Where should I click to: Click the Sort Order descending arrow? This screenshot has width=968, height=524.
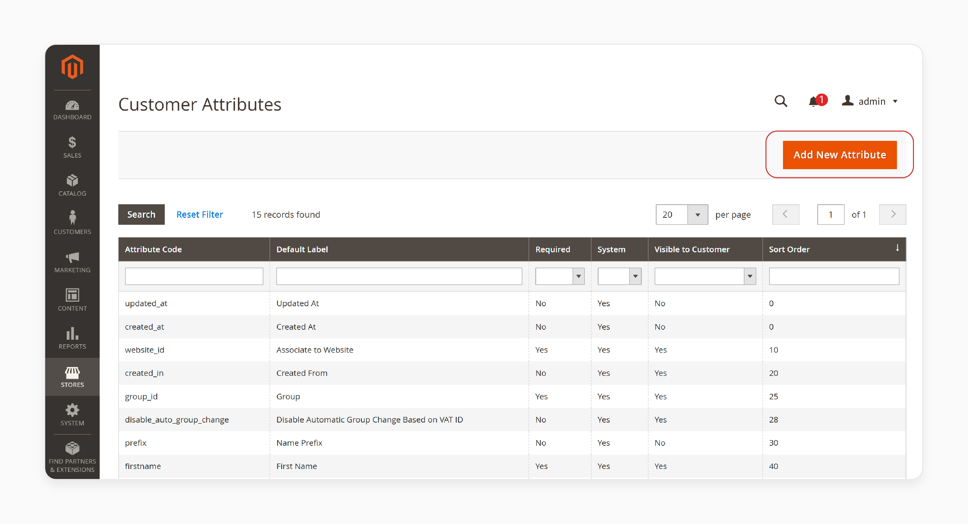[x=897, y=248]
